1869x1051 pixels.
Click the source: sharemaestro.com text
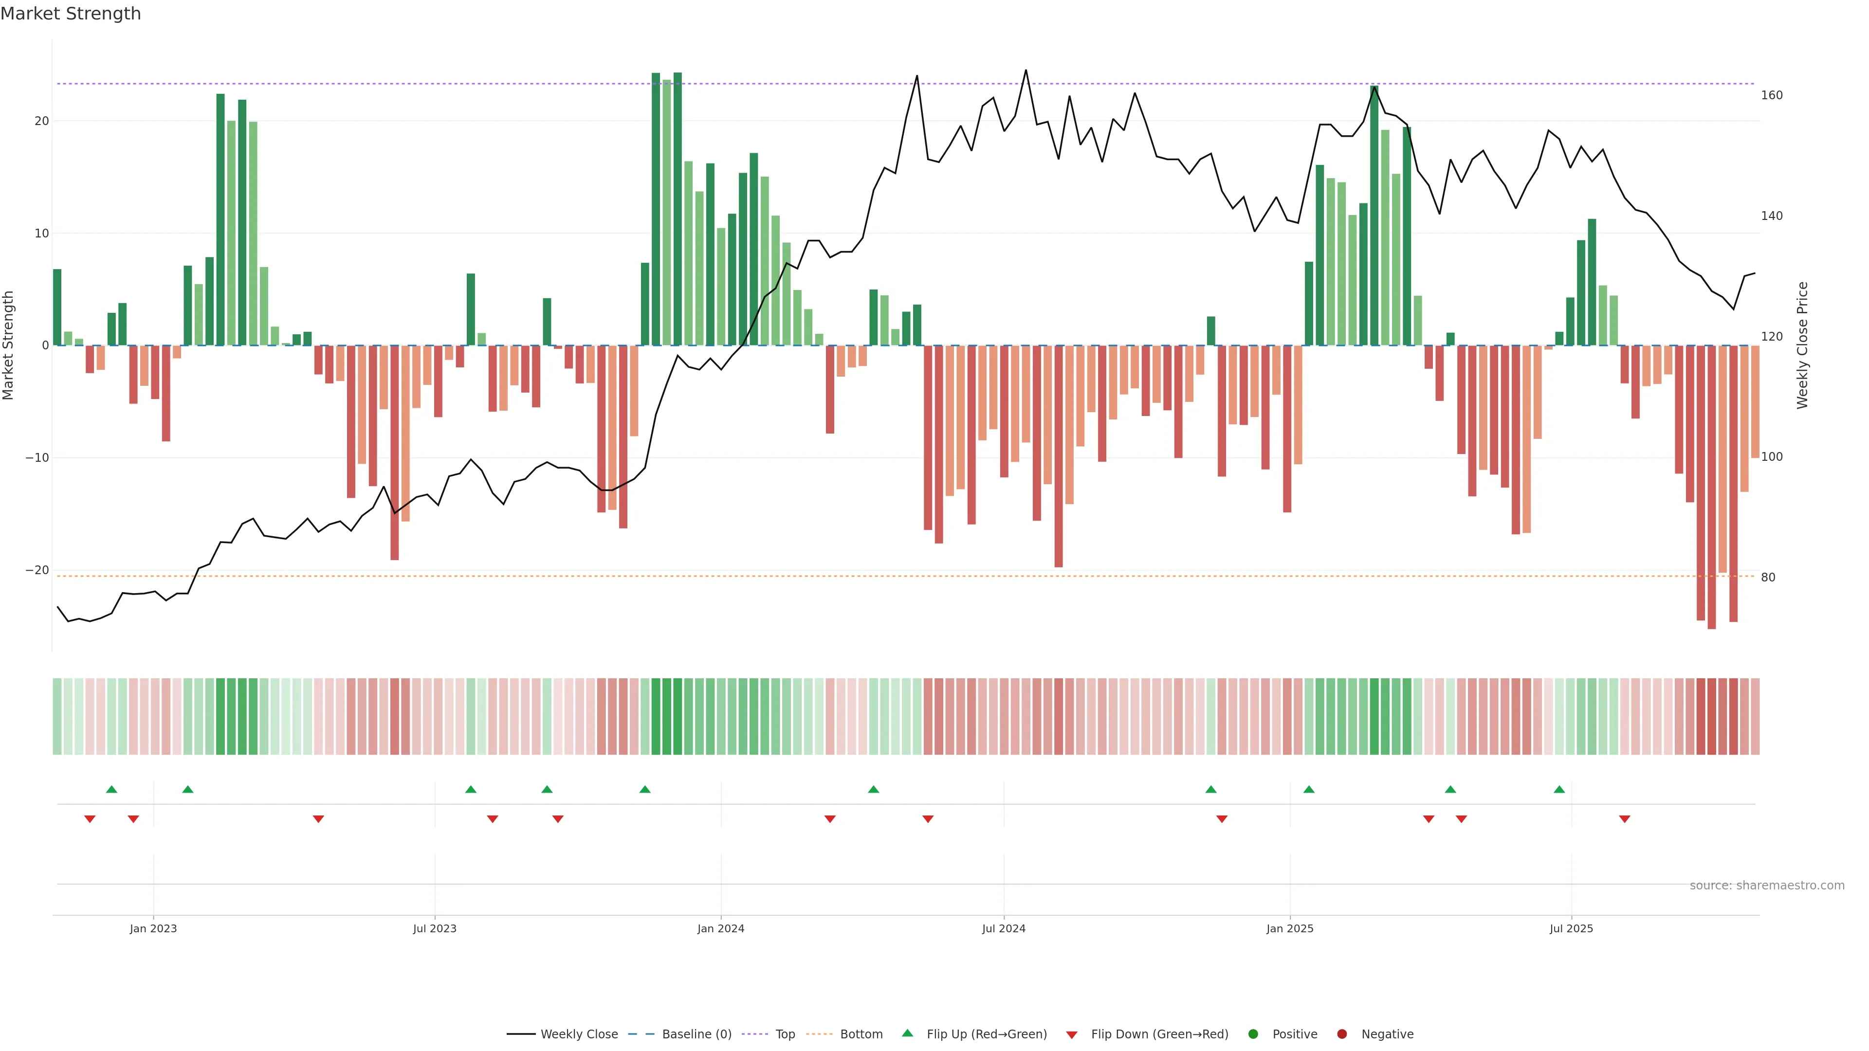[x=1767, y=886]
